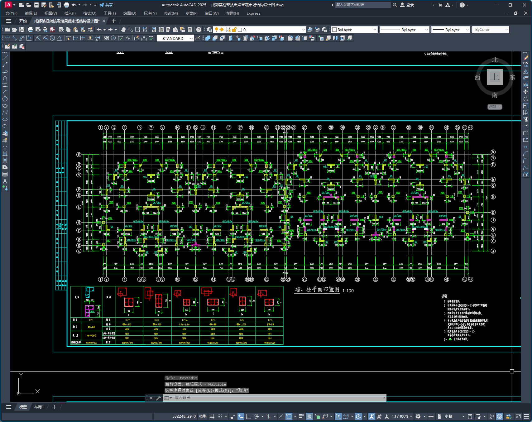This screenshot has height=422, width=532.
Task: Click the Layer Properties manager icon
Action: coord(209,30)
